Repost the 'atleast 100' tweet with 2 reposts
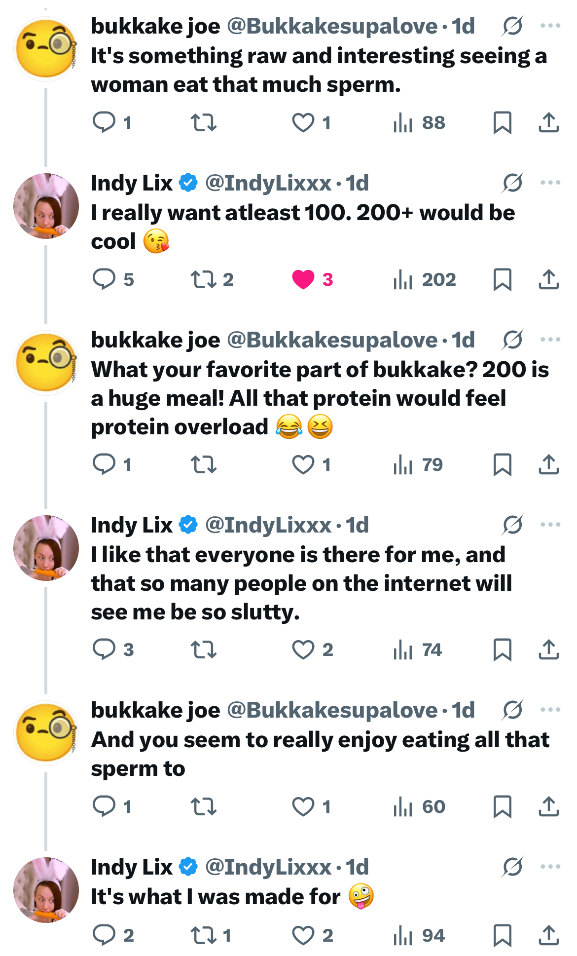The width and height of the screenshot is (577, 956). [204, 279]
